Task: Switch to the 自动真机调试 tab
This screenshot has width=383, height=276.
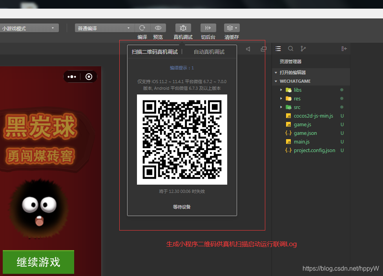Action: 209,52
